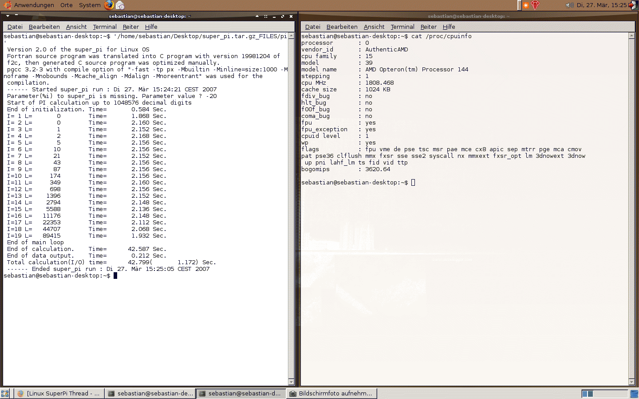Click the logout door icon
Screen dimensions: 639x399
pos(633,5)
